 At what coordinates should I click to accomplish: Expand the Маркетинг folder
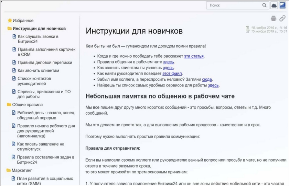coord(9,170)
